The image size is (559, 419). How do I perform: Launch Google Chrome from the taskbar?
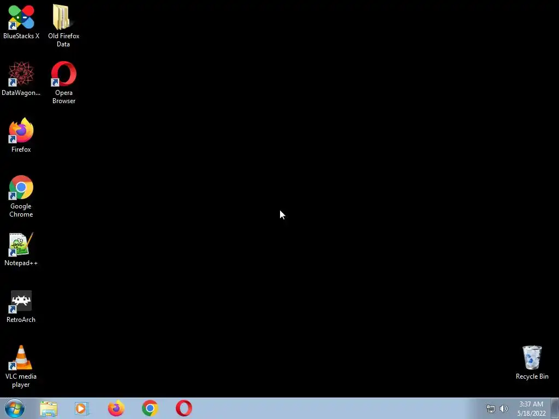[150, 408]
